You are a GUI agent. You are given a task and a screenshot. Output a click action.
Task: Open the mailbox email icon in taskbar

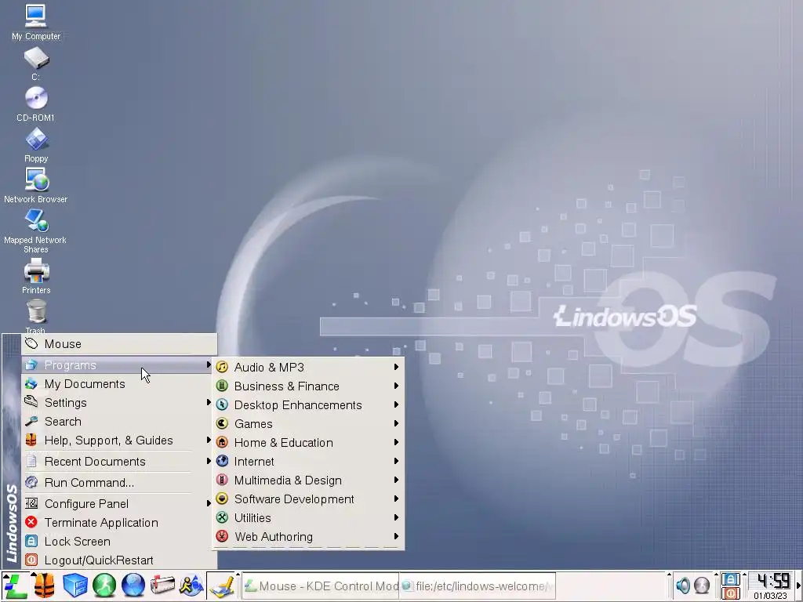[162, 586]
